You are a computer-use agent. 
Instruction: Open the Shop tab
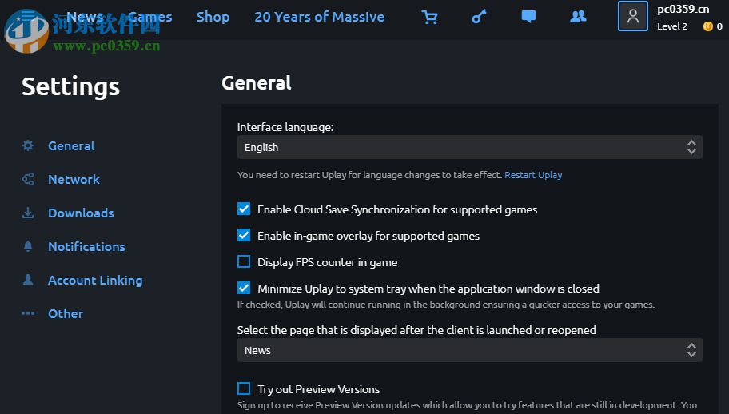pyautogui.click(x=213, y=17)
